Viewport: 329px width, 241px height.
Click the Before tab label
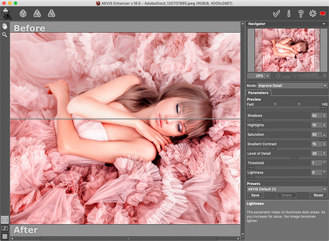coord(30,28)
